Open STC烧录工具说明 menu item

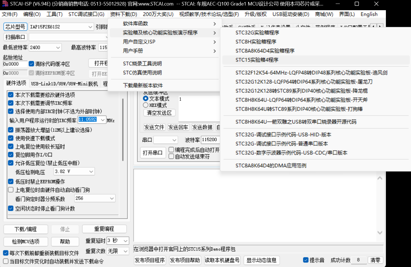click(164, 64)
